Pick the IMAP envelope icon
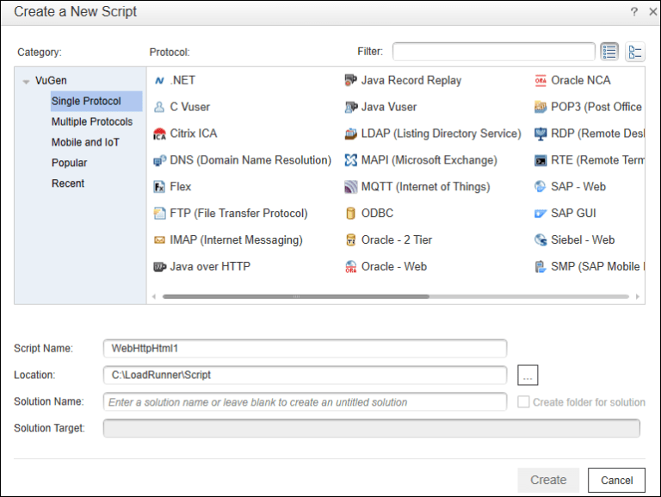661x497 pixels. tap(159, 240)
